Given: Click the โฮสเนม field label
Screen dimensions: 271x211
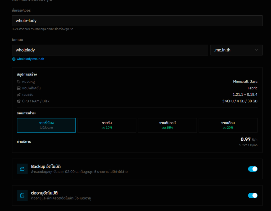Looking at the screenshot, I should click(17, 40).
